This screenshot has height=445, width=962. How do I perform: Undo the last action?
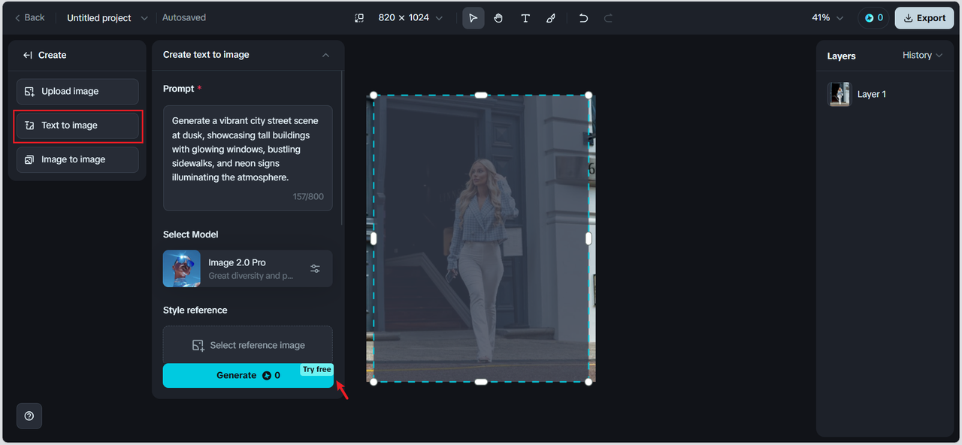[583, 18]
